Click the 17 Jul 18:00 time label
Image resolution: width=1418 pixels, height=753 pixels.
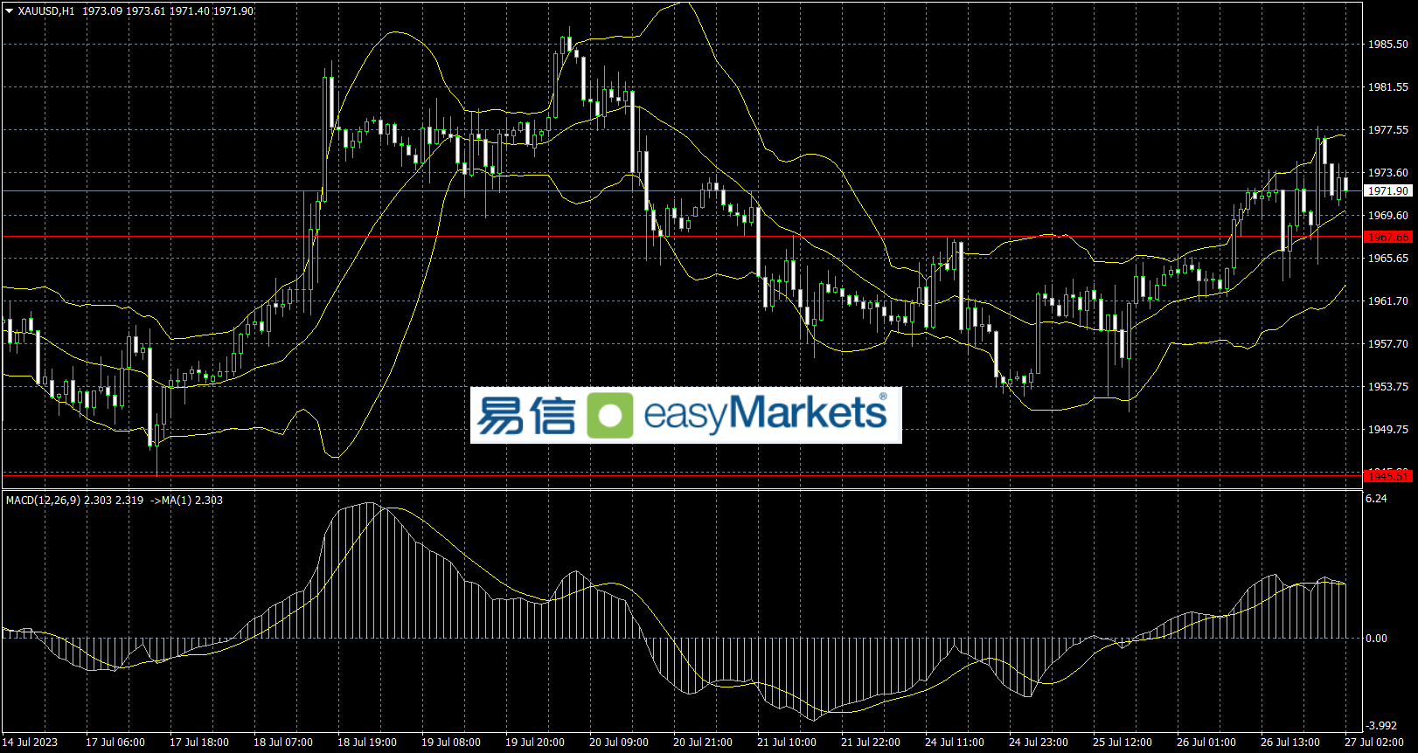199,743
